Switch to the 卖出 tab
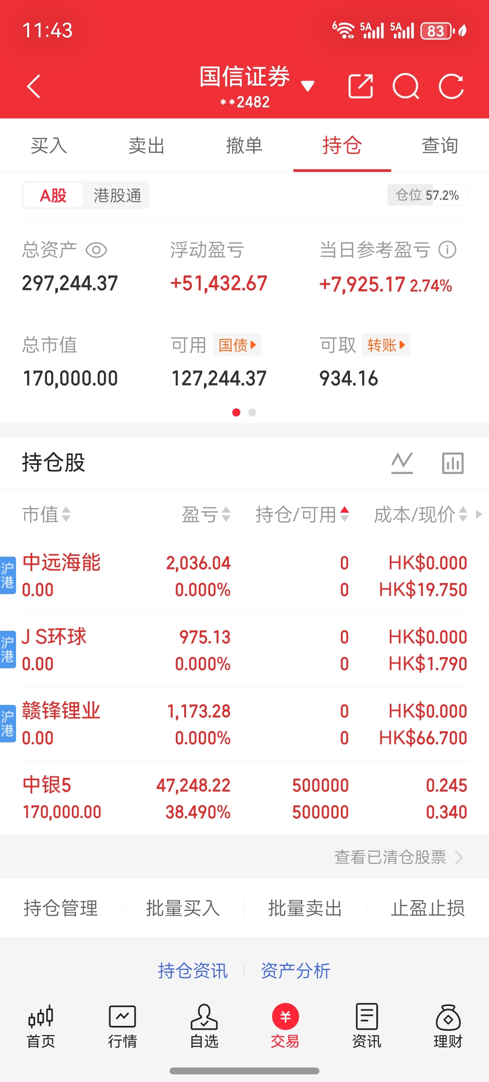Screen dimensions: 489x1082 coord(147,145)
